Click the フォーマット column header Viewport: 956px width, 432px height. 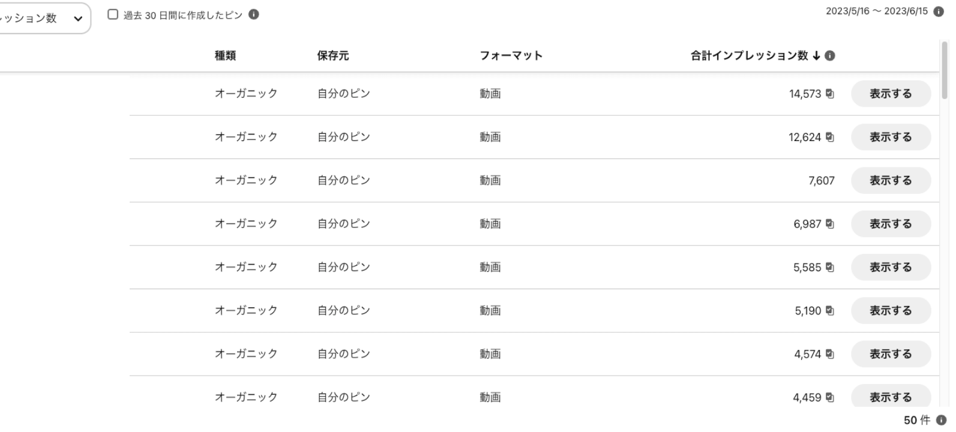511,56
